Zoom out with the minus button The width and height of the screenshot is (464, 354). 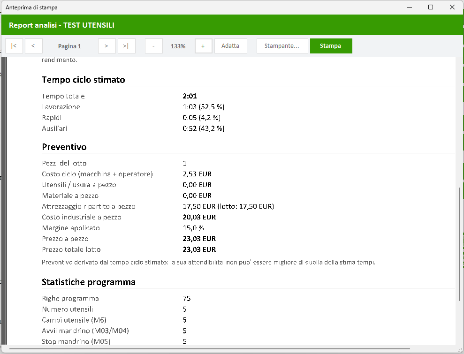click(153, 46)
